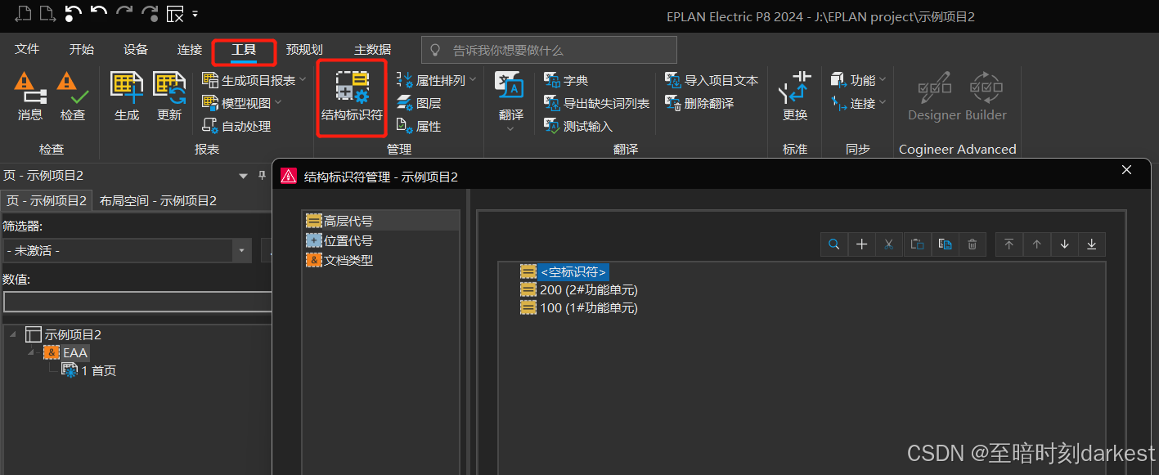Click the 数值 value input field
This screenshot has height=475, width=1159.
[137, 302]
